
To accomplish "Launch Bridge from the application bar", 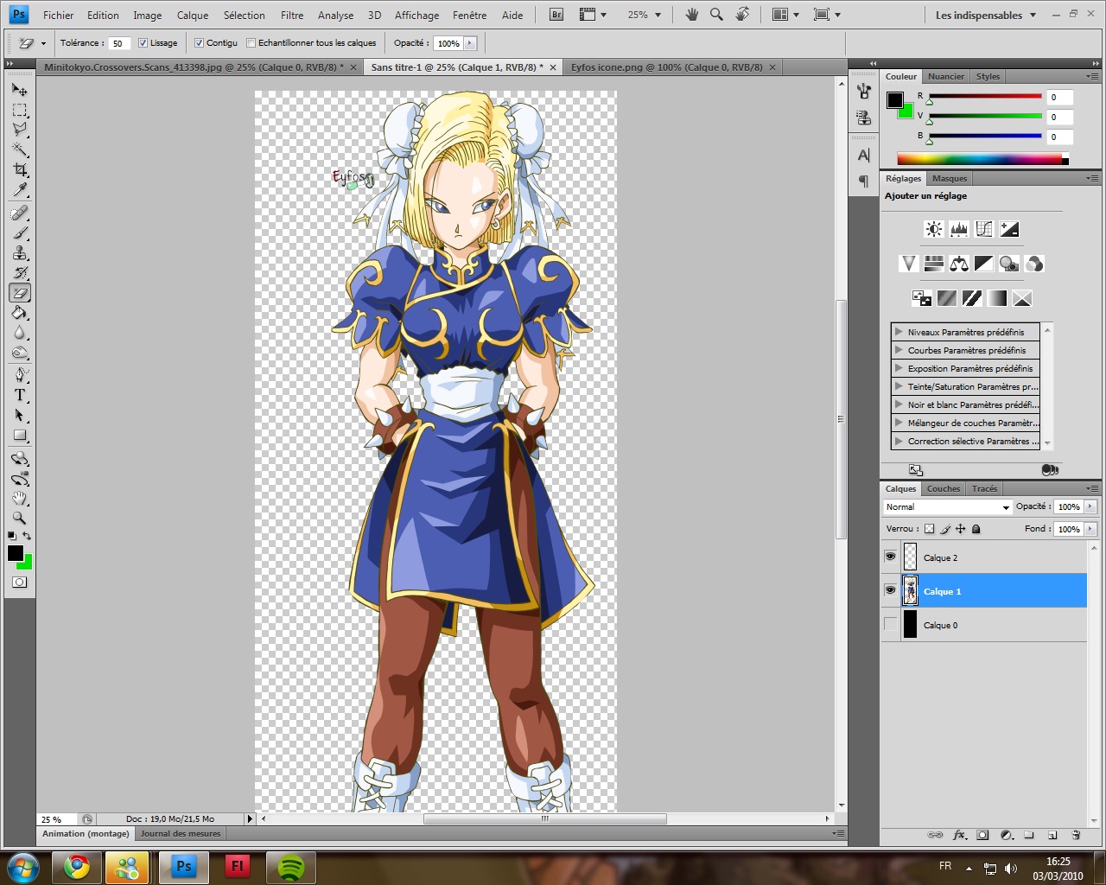I will click(x=556, y=15).
